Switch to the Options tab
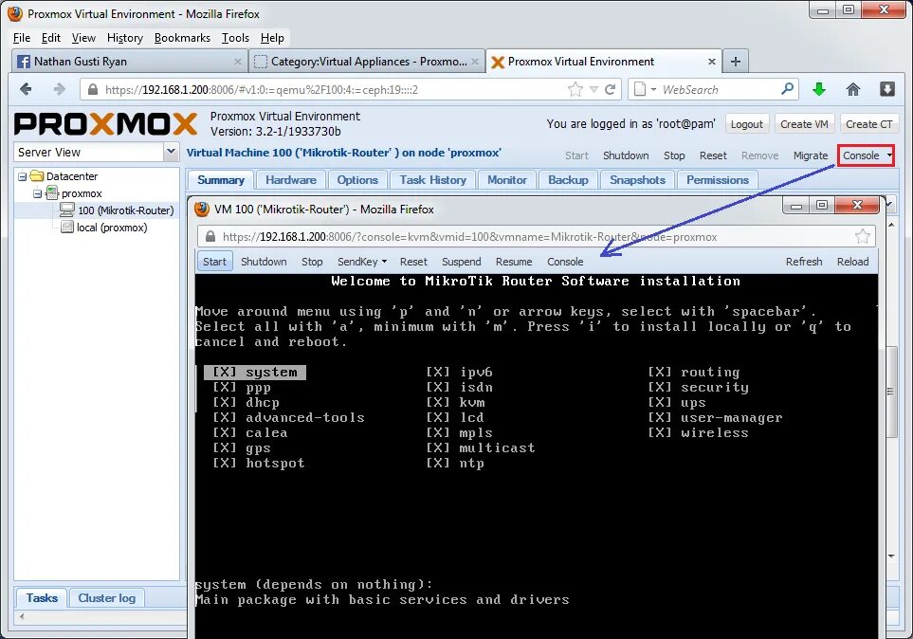Image resolution: width=913 pixels, height=639 pixels. 356,180
